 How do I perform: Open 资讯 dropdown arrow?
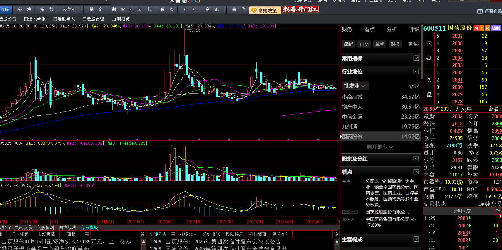coord(224,10)
